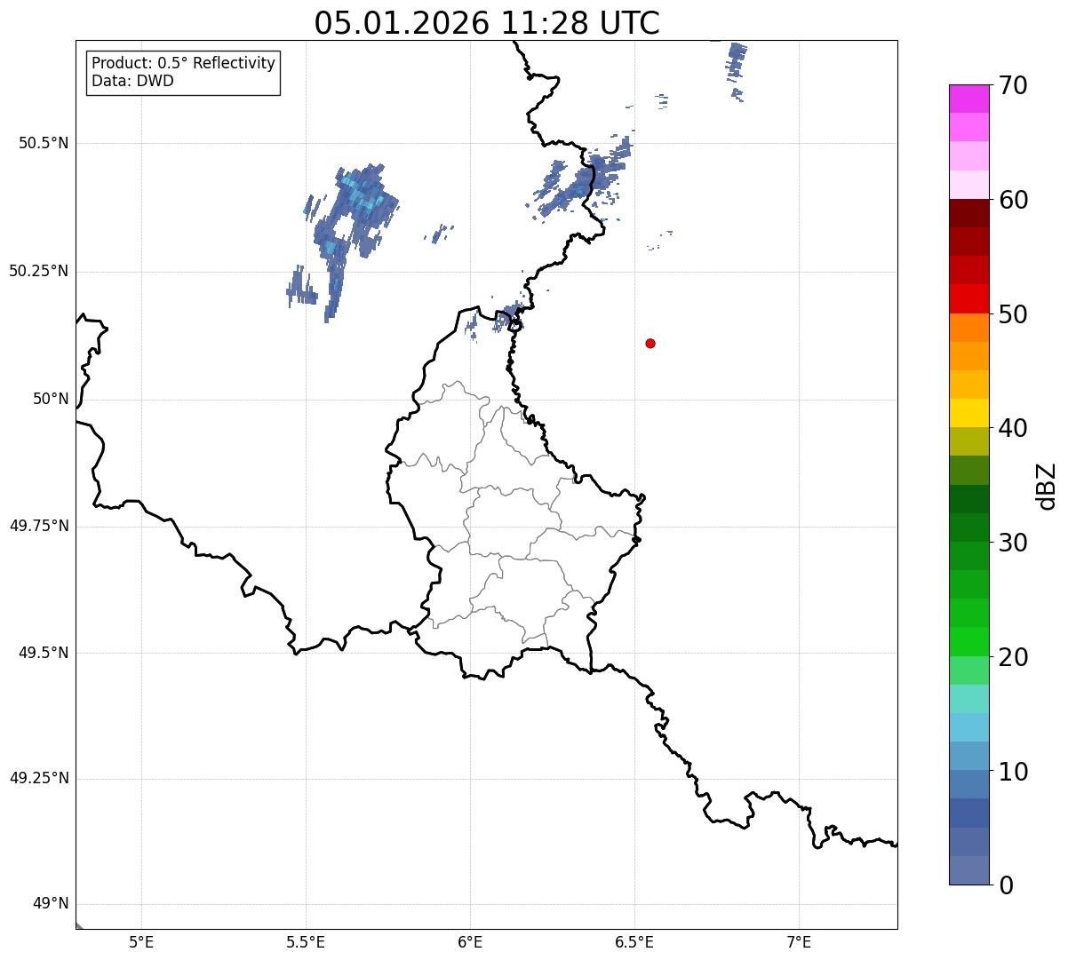Click the dark maroon colorbar segment below 60
This screenshot has height=960, width=1068.
[968, 213]
